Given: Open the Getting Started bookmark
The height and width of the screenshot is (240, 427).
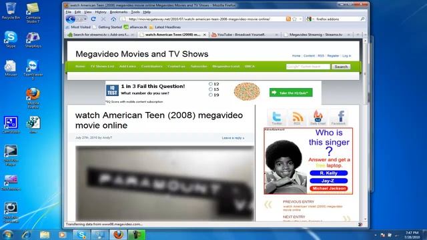Looking at the screenshot, I should (x=107, y=27).
